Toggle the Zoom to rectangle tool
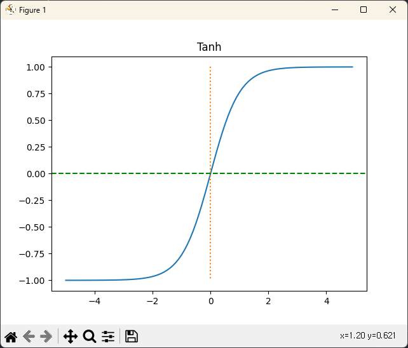This screenshot has height=348, width=408. point(90,337)
